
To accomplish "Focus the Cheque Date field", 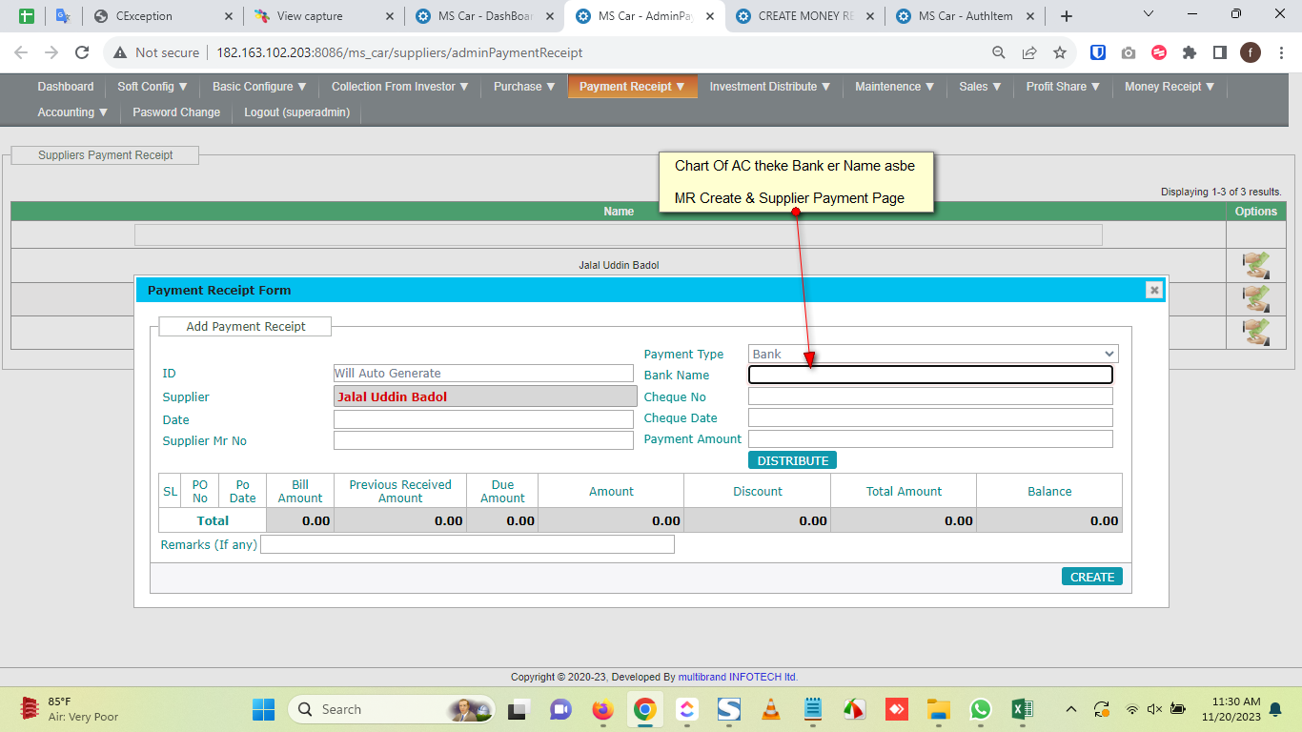I will pos(930,417).
